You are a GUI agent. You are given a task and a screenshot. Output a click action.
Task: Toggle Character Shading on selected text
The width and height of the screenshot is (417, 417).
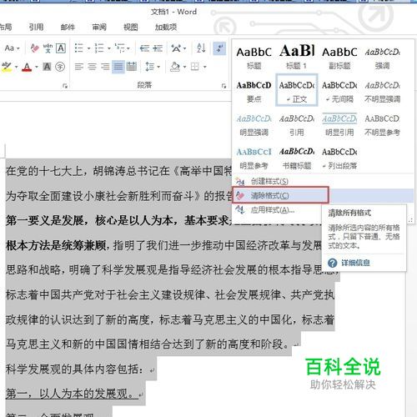pos(47,67)
